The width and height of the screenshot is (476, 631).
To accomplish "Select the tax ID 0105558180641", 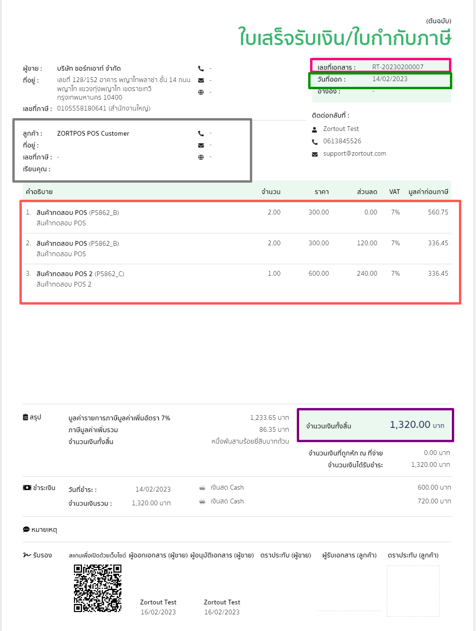I will point(82,108).
